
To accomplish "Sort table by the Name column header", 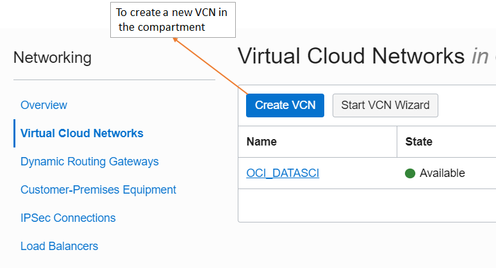I will [261, 142].
